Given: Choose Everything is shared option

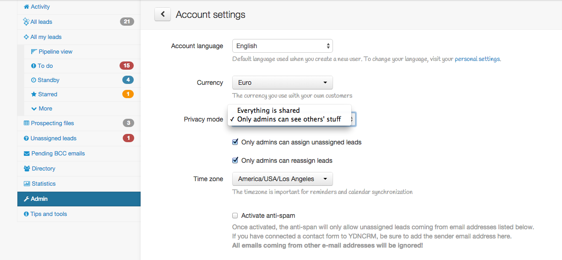Looking at the screenshot, I should point(268,111).
